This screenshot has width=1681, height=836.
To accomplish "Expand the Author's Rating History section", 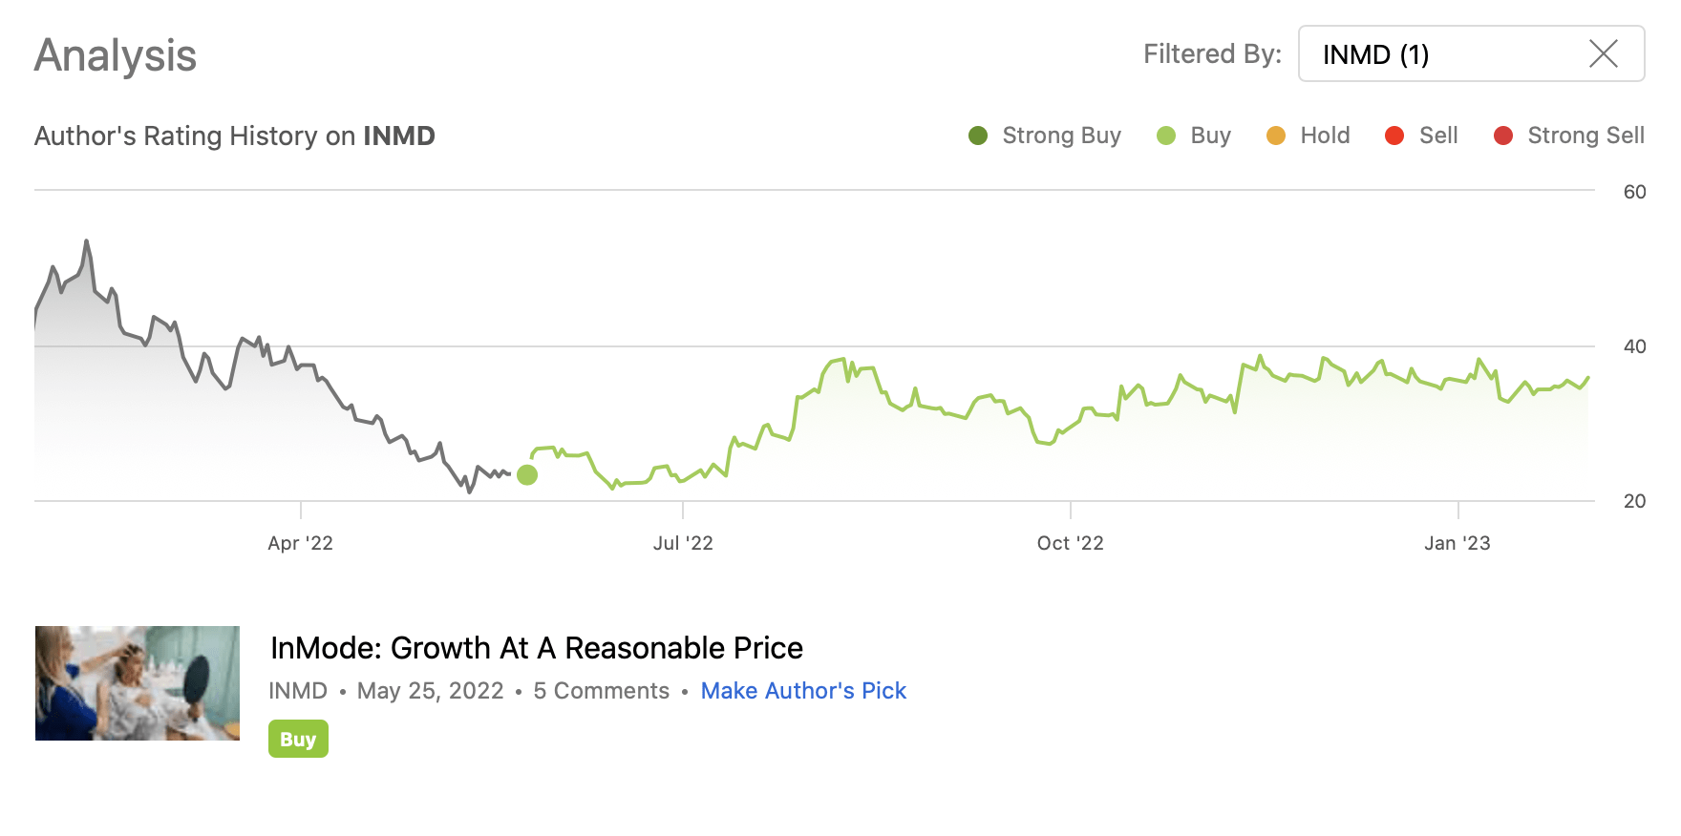I will pos(234,136).
